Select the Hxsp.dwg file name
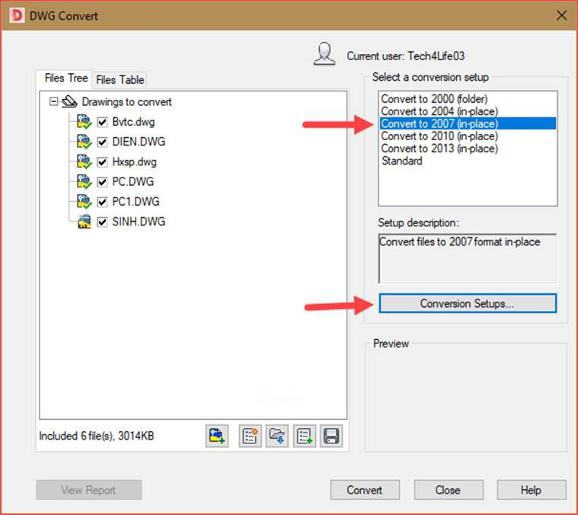This screenshot has height=515, width=578. point(135,162)
